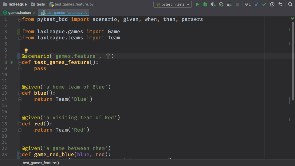Open tests folder breadcrumb
295x166 pixels.
click(38, 4)
